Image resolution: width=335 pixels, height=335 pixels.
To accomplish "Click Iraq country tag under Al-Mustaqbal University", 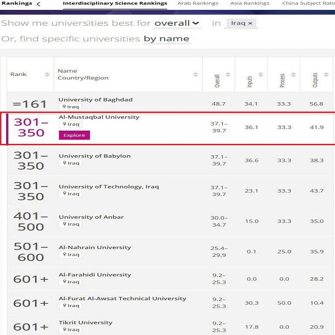I will coord(70,124).
